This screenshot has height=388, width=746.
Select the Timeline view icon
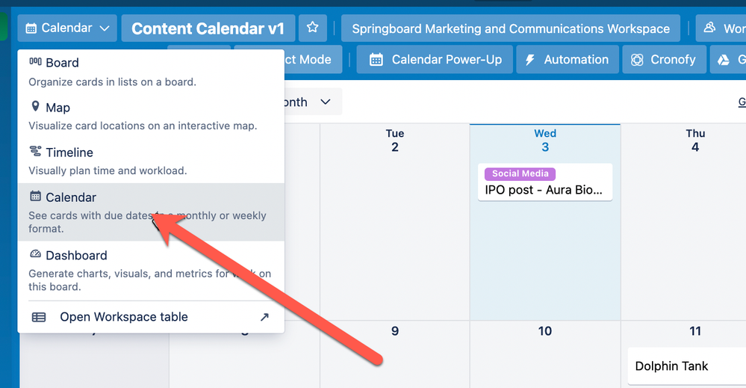click(35, 152)
